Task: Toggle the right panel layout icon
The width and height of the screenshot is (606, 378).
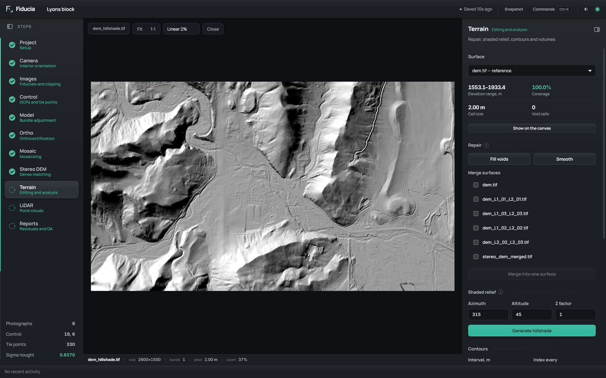Action: coord(597,29)
